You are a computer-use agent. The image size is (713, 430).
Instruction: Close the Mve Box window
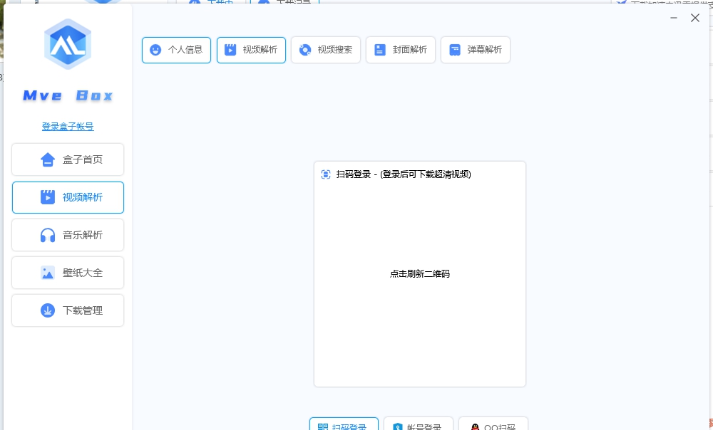pos(694,18)
